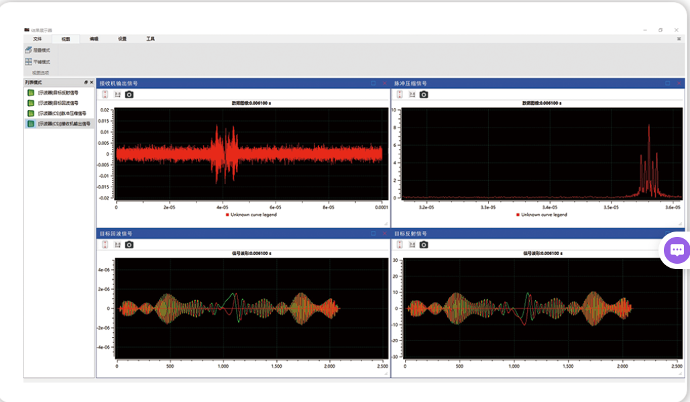Click the 目标回波信号 panel title bar

click(243, 234)
